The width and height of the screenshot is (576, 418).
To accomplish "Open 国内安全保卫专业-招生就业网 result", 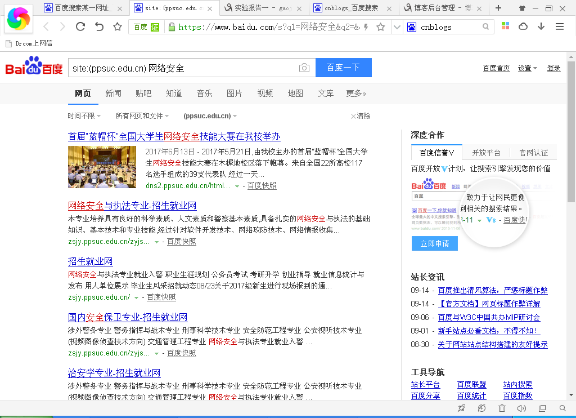I will (x=128, y=317).
